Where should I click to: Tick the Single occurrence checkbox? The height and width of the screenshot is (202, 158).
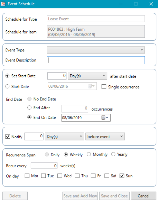pos(104,87)
